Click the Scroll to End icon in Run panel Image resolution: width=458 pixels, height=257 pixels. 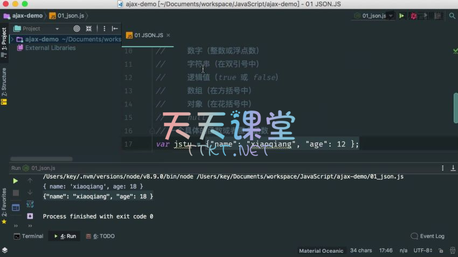tap(30, 216)
